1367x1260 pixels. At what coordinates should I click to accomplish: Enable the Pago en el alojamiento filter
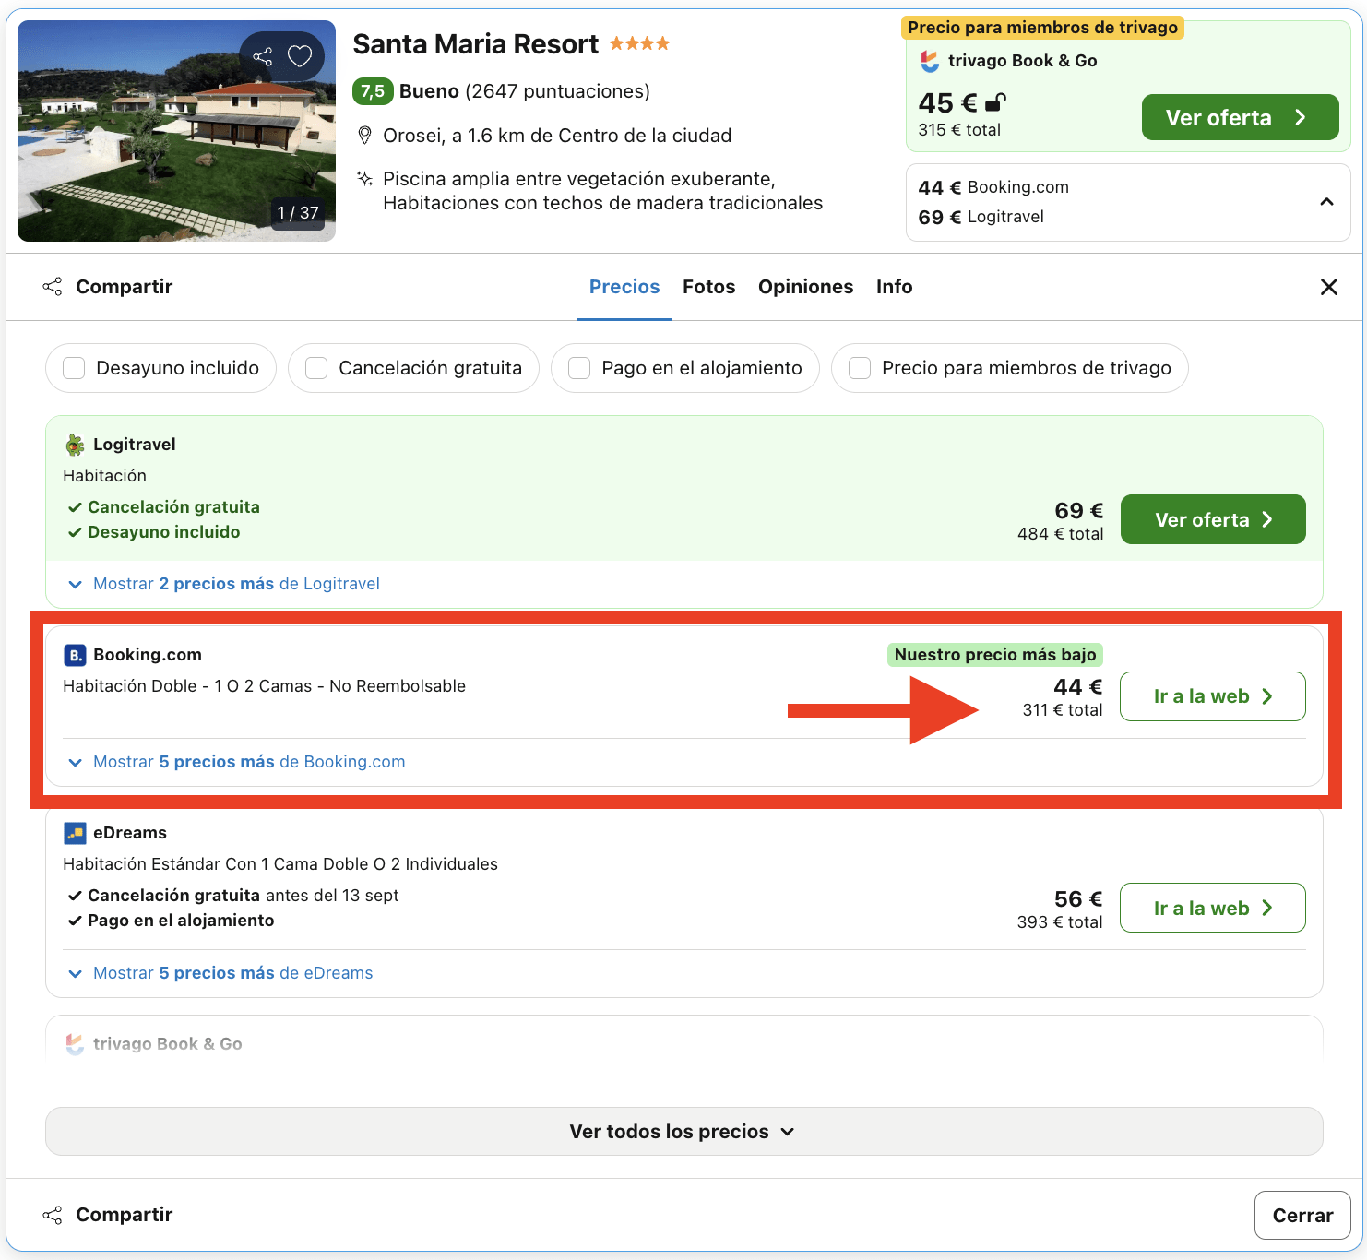pyautogui.click(x=579, y=367)
